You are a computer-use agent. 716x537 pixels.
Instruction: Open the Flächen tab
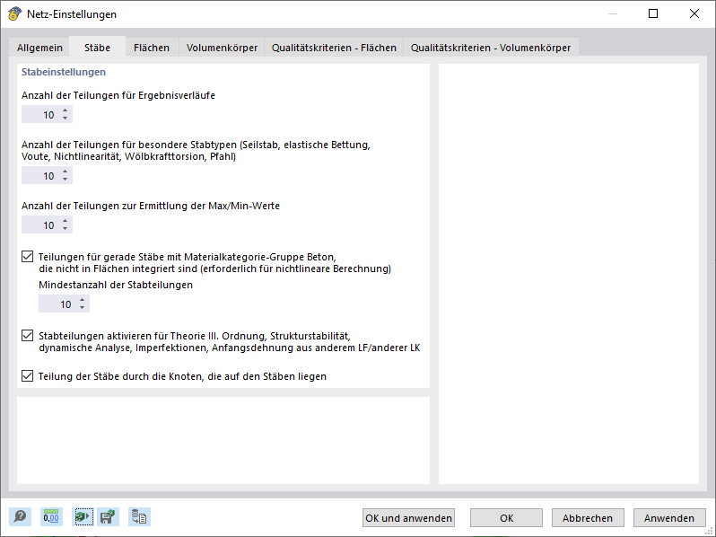(x=152, y=48)
